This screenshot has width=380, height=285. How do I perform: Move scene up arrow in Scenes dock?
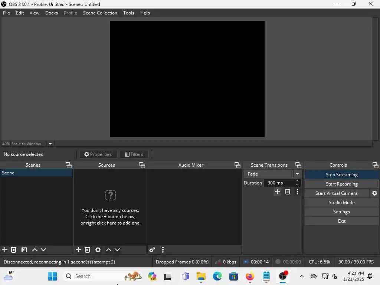(x=35, y=250)
